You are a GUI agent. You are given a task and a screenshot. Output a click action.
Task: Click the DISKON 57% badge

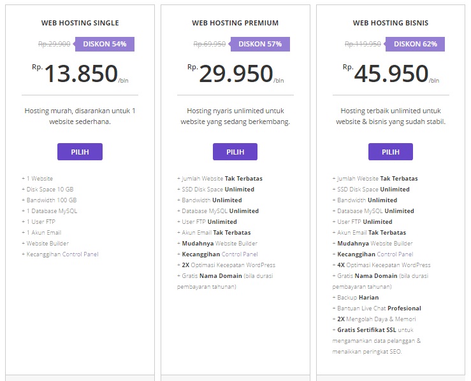click(x=261, y=44)
